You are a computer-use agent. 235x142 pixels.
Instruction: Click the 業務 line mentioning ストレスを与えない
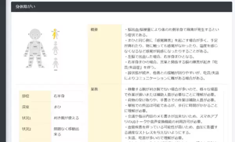[x=158, y=133]
